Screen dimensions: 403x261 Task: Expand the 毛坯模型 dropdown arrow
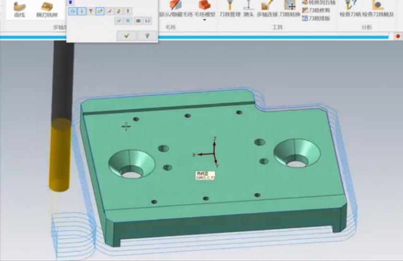point(205,20)
